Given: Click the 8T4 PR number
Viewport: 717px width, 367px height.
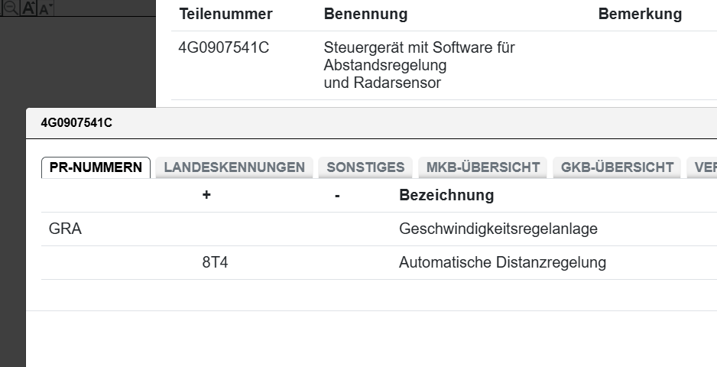Looking at the screenshot, I should [215, 262].
